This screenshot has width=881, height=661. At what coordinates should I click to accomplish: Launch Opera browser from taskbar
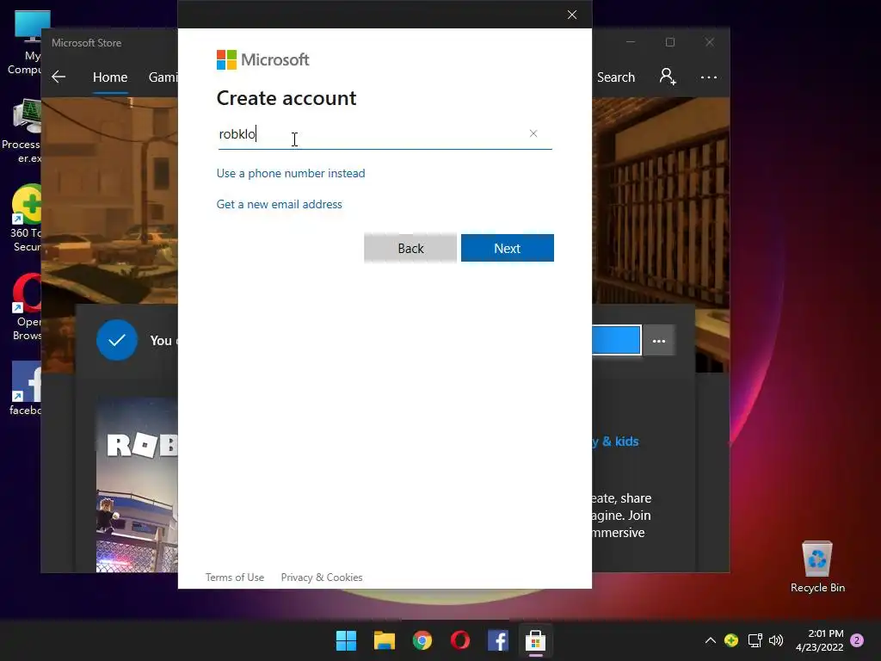click(x=460, y=640)
